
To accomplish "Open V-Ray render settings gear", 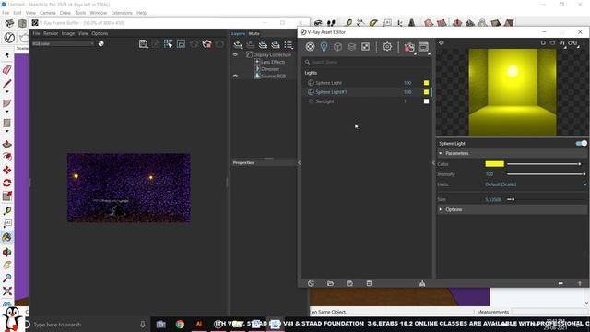I will tap(387, 47).
